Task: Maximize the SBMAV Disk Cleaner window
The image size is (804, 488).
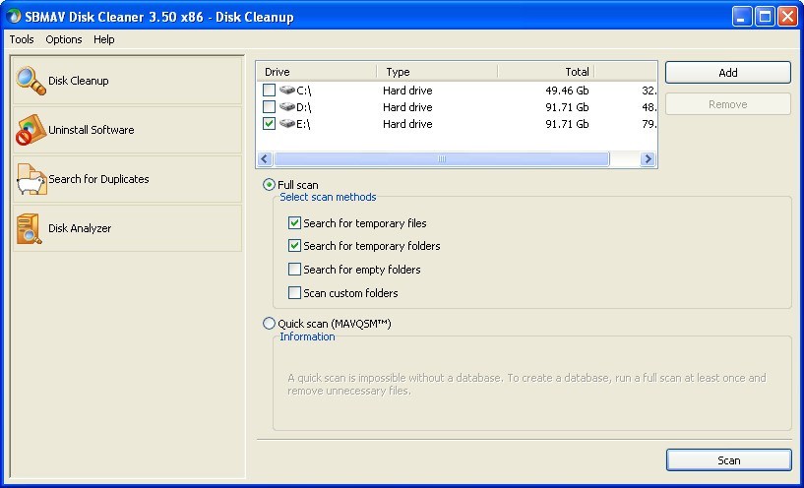Action: [765, 17]
